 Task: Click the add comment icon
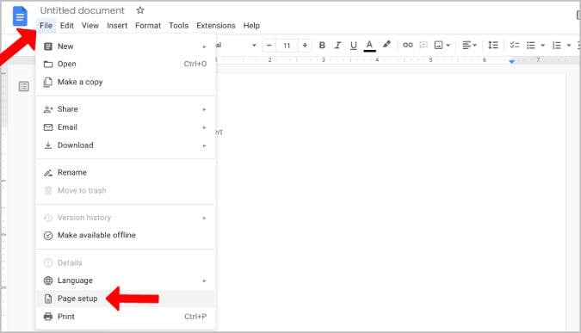[423, 46]
